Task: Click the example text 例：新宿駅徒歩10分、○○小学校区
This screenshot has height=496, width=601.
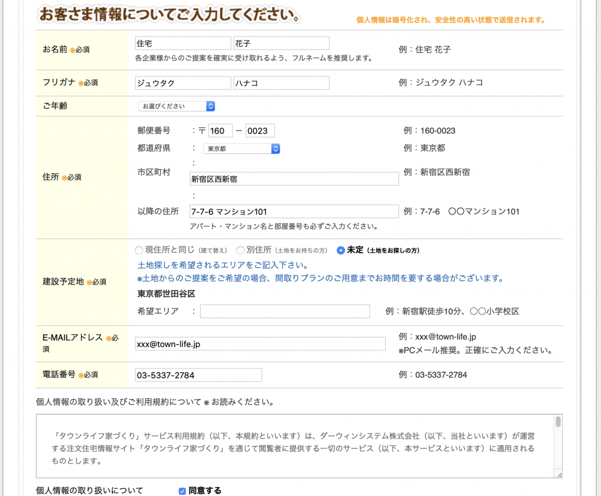Action: (453, 311)
